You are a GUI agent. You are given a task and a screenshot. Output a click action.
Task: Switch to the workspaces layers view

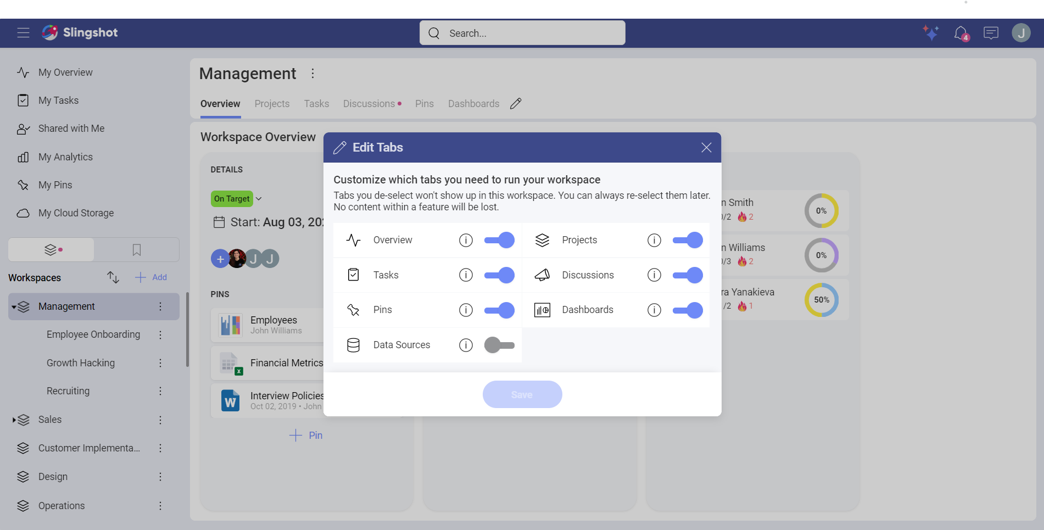tap(51, 250)
